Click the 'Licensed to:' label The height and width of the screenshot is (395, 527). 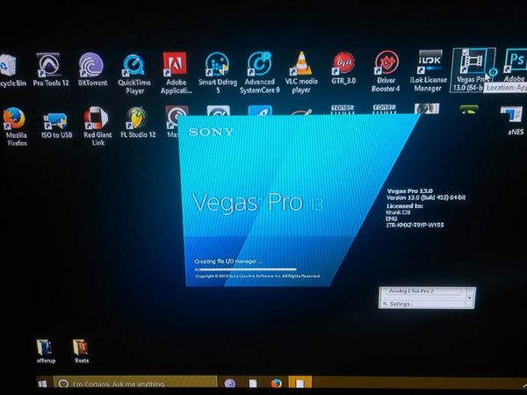405,205
